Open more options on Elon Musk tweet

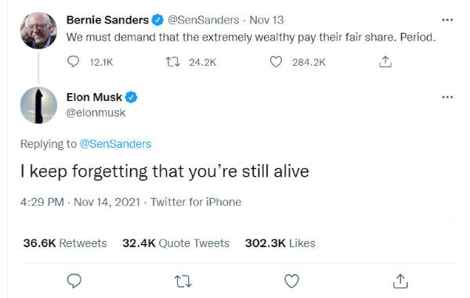[447, 97]
